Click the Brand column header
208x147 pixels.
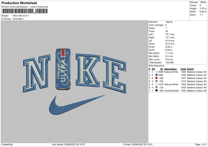(x=190, y=69)
